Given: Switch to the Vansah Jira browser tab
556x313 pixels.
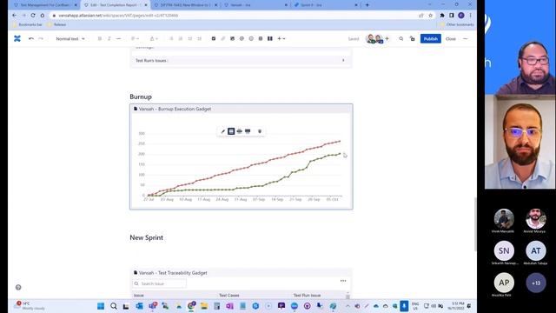Looking at the screenshot, I should pyautogui.click(x=256, y=5).
